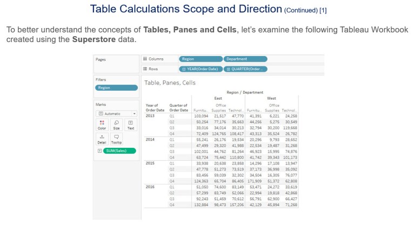This screenshot has height=226, width=415.
Task: Select the 2014 year row header
Action: point(150,140)
